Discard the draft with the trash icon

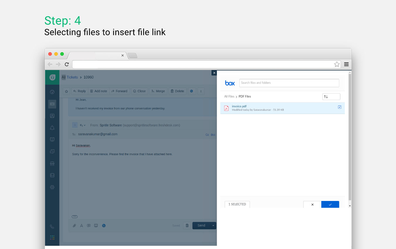click(x=187, y=226)
